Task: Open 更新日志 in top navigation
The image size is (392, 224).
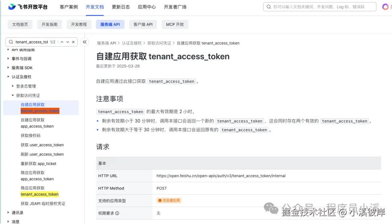Action: 121,7
